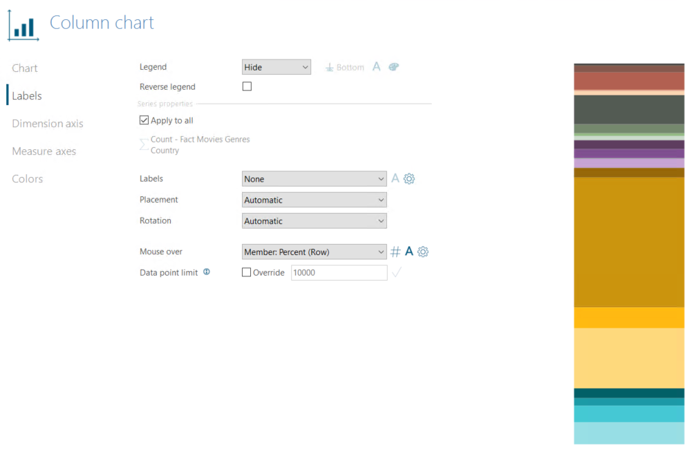Open the Measure axes tab

click(x=44, y=151)
